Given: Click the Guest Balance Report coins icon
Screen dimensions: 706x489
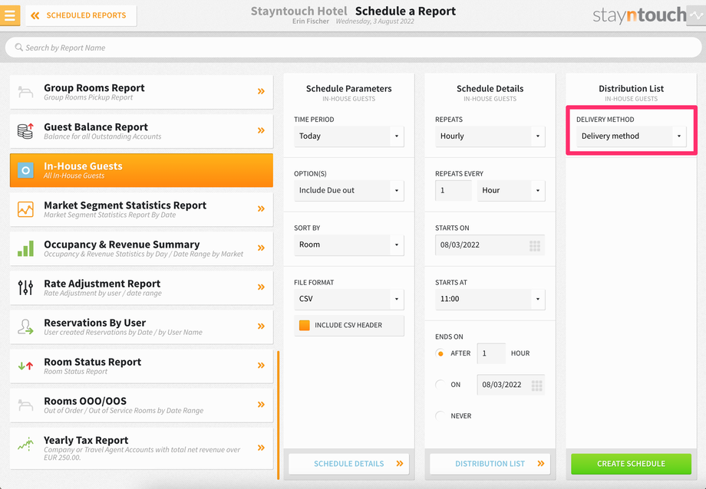Looking at the screenshot, I should click(x=25, y=131).
